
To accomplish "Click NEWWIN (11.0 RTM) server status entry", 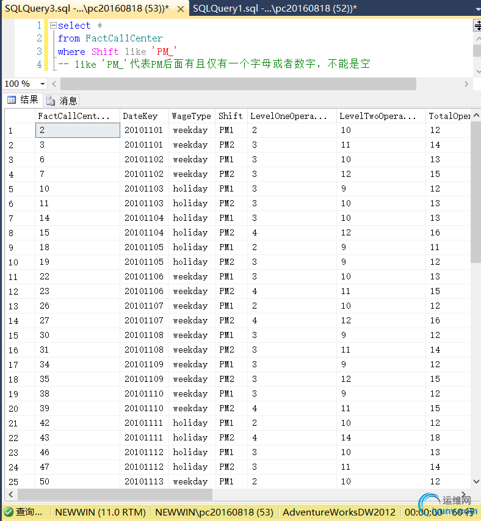I will pyautogui.click(x=100, y=512).
